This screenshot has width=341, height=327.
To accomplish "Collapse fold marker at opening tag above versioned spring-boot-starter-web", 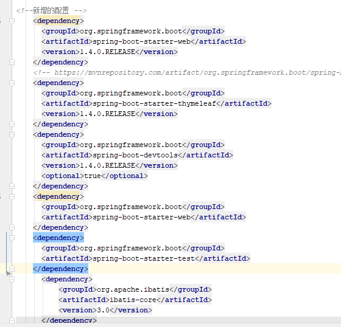I will [12, 21].
